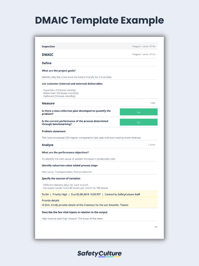Viewport: 199px width, 266px height.
Task: Select the second green Yes benchmarking response
Action: tap(139, 122)
